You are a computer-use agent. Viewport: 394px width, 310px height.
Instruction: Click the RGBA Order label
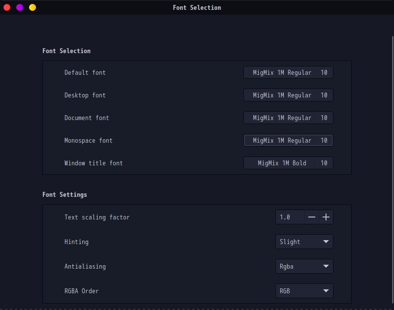[81, 291]
